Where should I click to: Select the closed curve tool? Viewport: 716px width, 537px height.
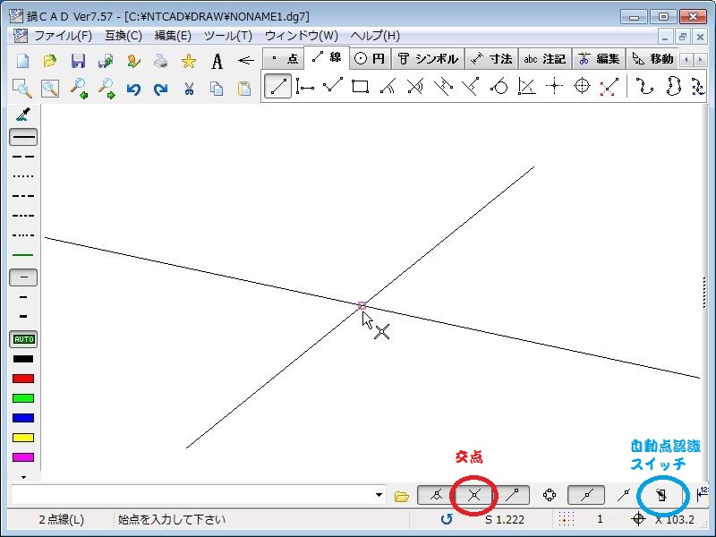point(673,86)
